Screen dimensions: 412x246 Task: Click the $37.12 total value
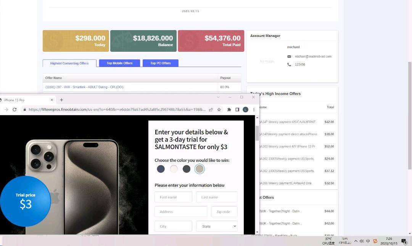click(x=329, y=171)
